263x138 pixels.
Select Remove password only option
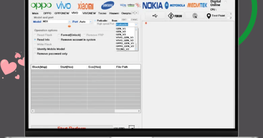pyautogui.click(x=51, y=54)
